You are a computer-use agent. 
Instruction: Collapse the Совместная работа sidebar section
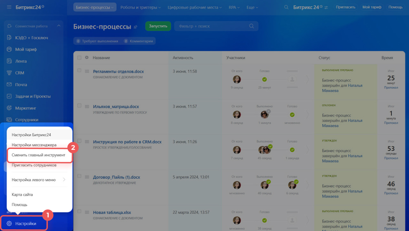click(59, 26)
